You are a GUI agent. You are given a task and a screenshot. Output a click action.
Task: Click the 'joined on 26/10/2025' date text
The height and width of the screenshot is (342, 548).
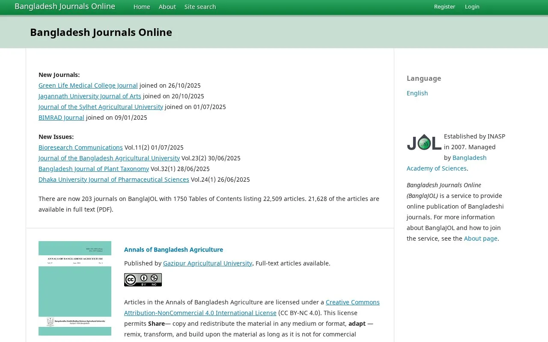(x=170, y=85)
